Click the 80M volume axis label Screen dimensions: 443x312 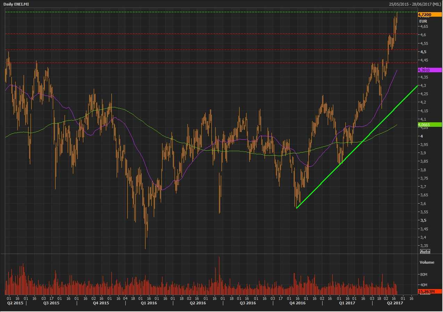tap(423, 274)
